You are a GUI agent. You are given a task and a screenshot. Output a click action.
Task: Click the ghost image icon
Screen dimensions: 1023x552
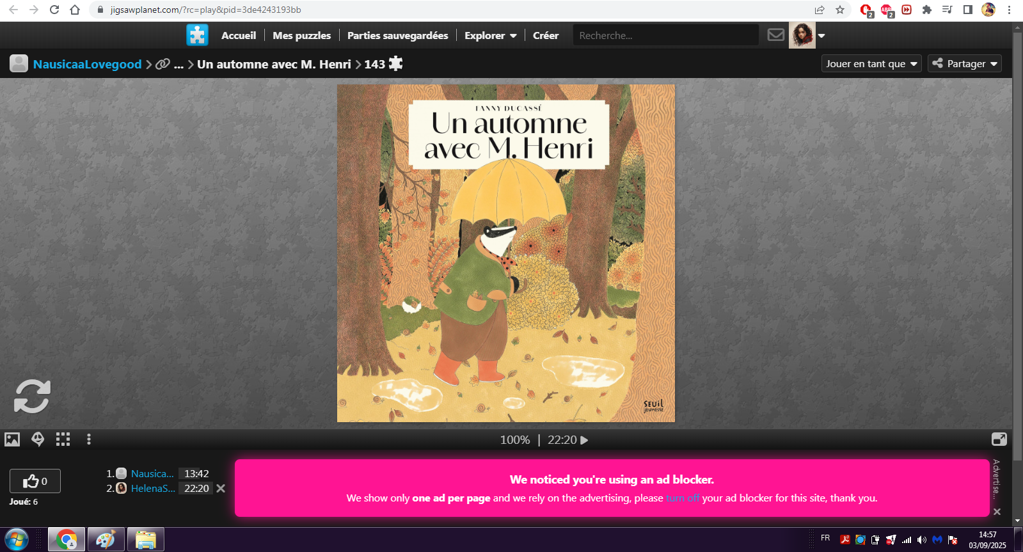[x=38, y=439]
